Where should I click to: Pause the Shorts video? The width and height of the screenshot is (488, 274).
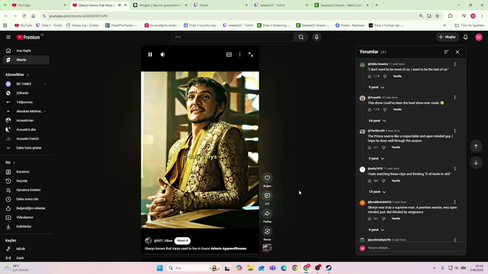150,54
